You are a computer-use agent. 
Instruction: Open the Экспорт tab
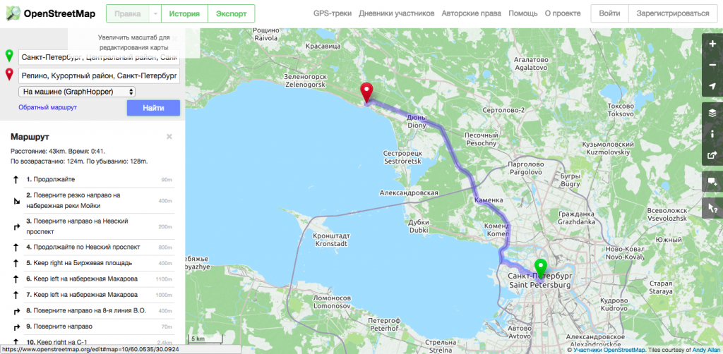pyautogui.click(x=231, y=14)
